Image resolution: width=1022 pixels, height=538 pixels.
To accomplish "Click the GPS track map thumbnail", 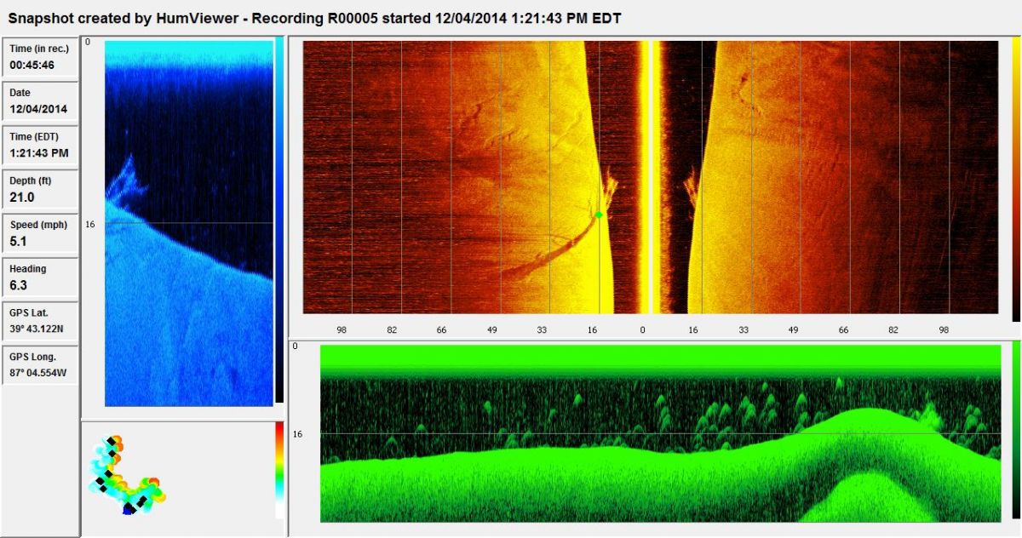I will pos(128,477).
